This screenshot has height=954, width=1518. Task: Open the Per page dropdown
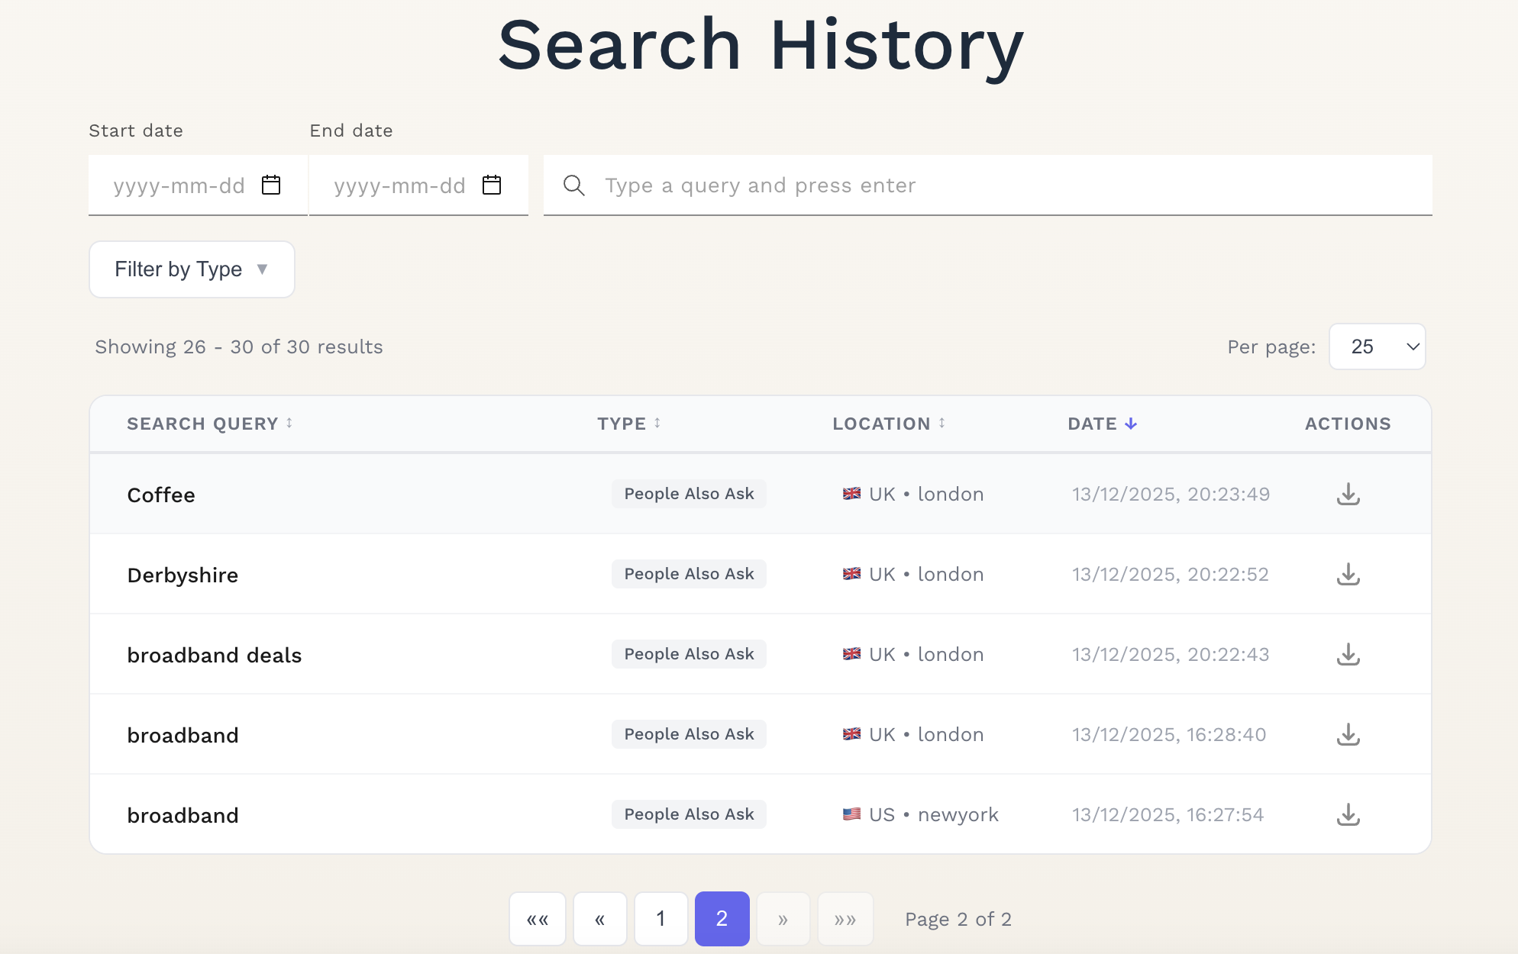point(1377,346)
